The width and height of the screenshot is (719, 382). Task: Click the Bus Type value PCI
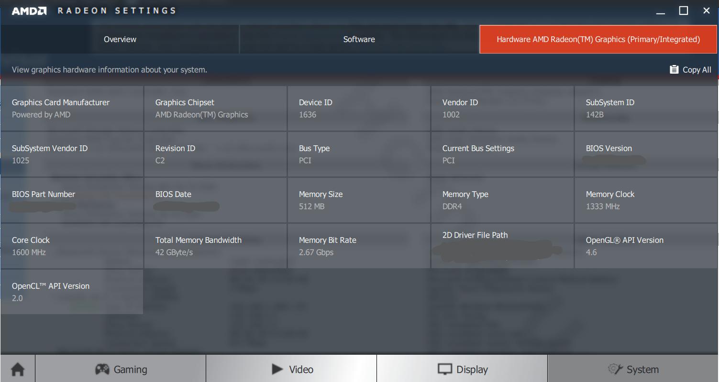click(x=305, y=161)
